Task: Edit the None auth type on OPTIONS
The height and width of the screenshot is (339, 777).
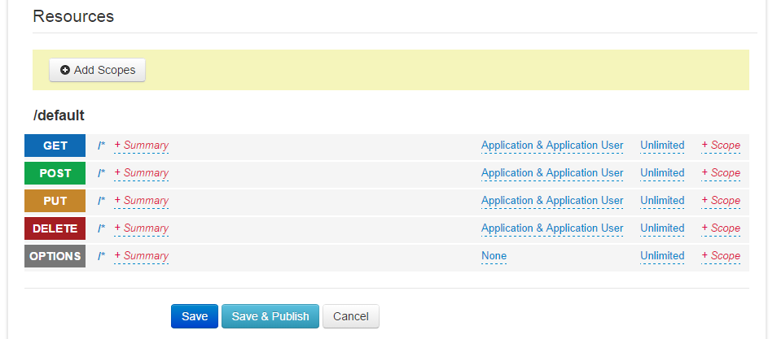Action: [x=494, y=256]
